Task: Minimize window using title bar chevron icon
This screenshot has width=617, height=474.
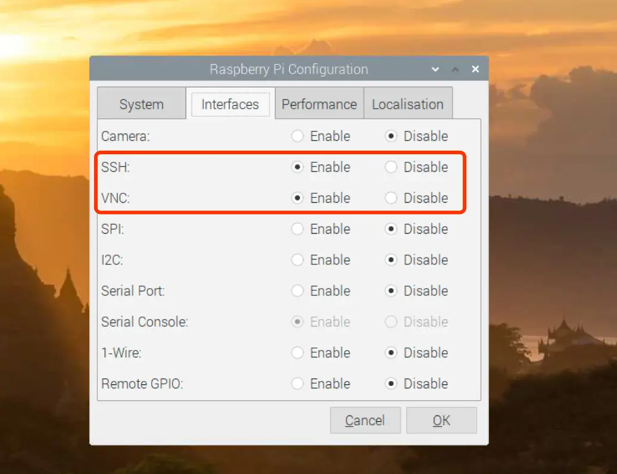Action: [x=435, y=70]
